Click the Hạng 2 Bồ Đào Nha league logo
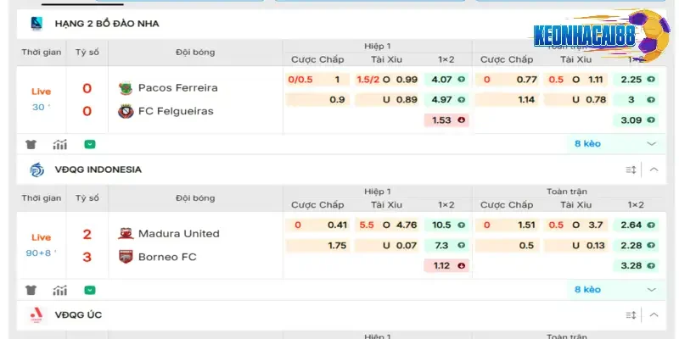Viewport: 679px width, 339px height. [x=36, y=24]
